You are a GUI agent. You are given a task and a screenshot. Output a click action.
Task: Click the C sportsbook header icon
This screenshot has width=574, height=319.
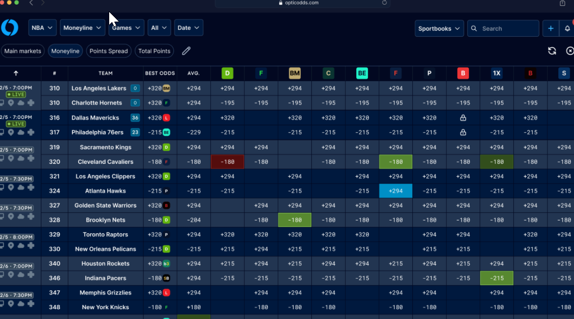[328, 73]
